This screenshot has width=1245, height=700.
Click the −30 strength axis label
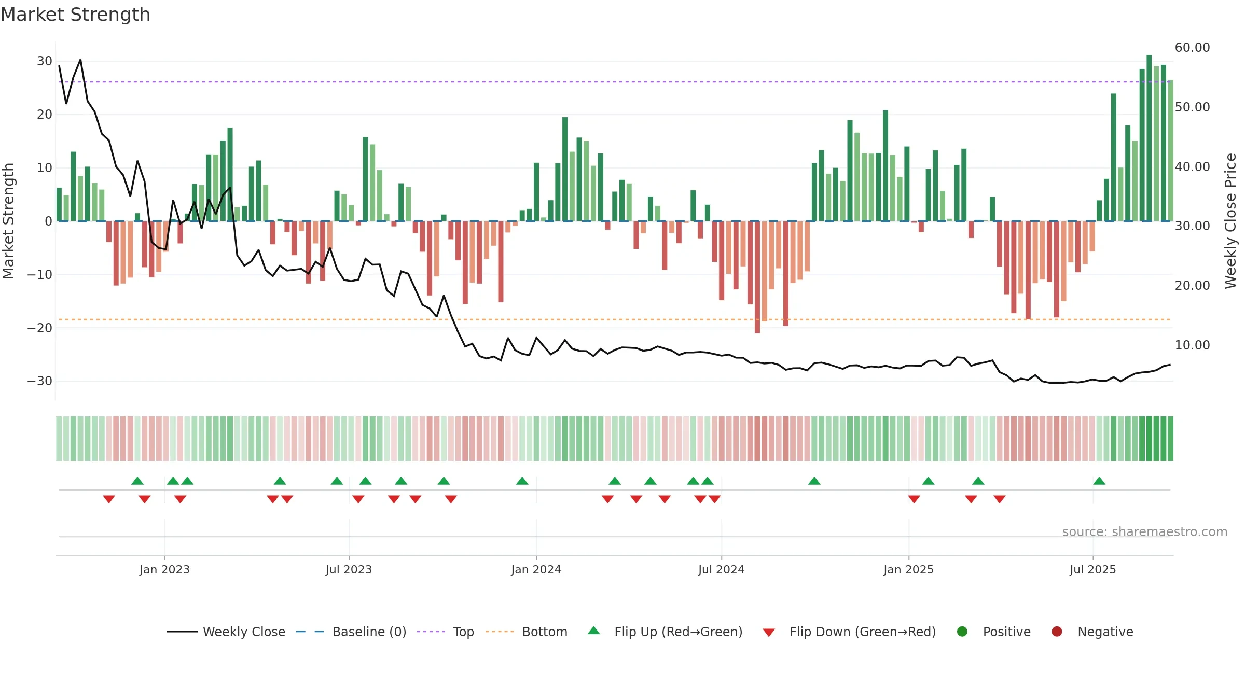coord(40,381)
